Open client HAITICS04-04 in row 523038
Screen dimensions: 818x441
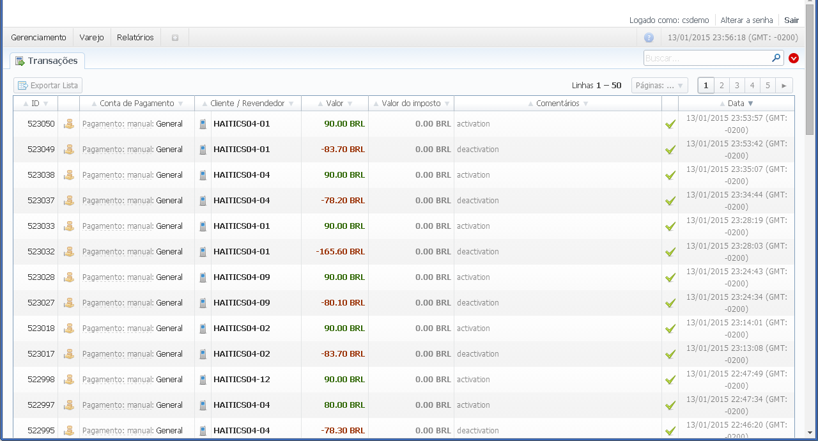click(x=242, y=175)
